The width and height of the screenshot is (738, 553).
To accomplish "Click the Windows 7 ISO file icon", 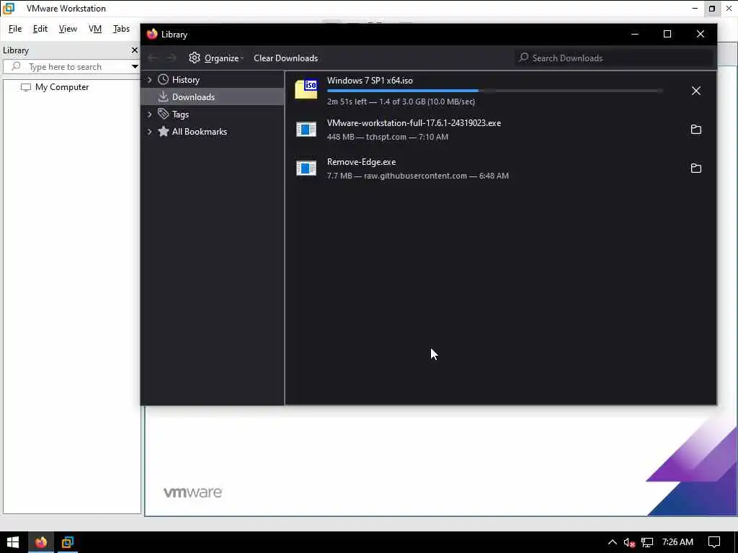I will pos(306,89).
